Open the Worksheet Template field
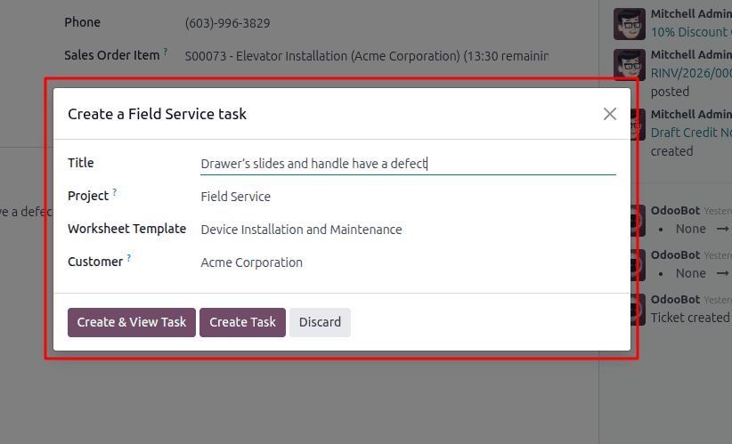732x444 pixels. tap(408, 230)
